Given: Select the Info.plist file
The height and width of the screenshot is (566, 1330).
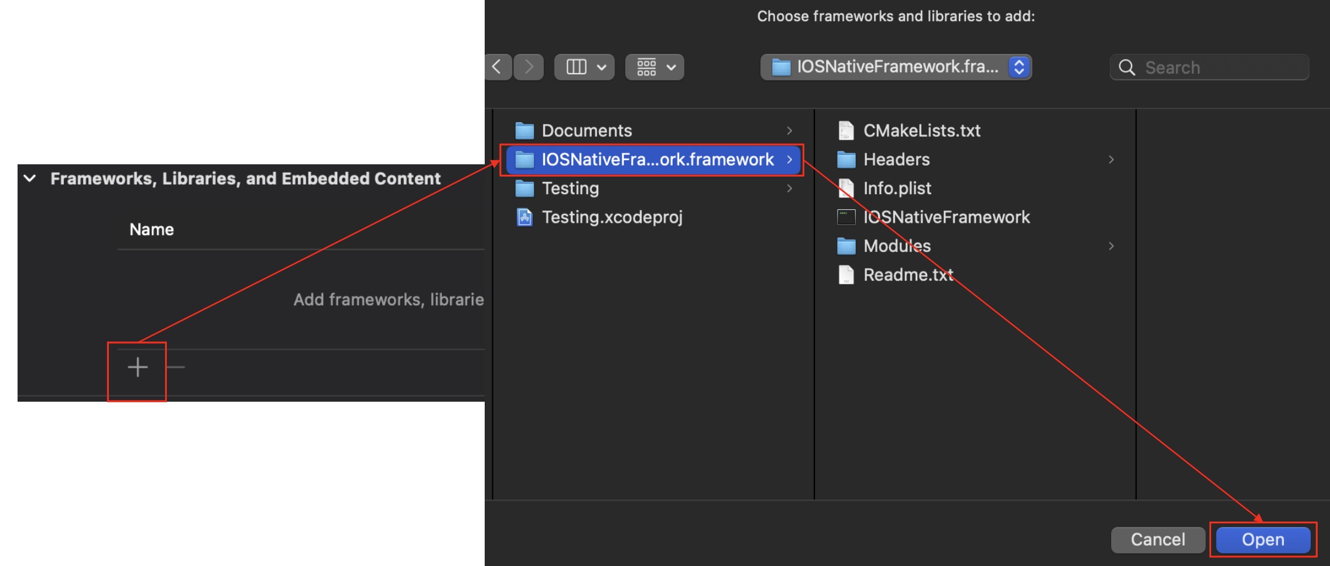Looking at the screenshot, I should 897,188.
